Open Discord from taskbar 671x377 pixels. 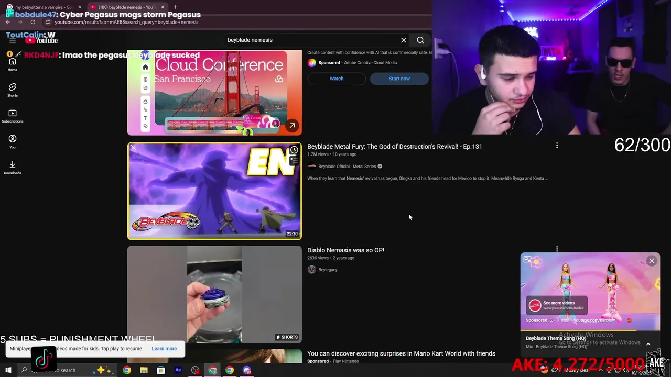tap(247, 370)
